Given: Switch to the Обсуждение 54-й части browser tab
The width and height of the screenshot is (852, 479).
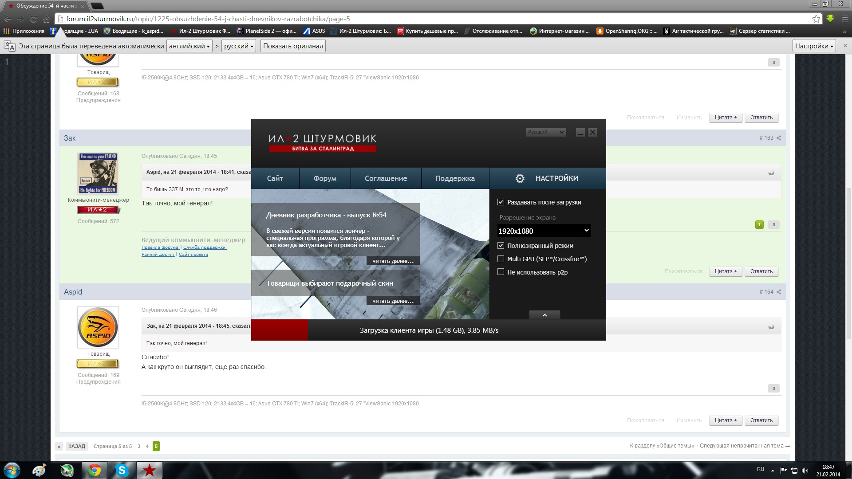Looking at the screenshot, I should pyautogui.click(x=46, y=6).
